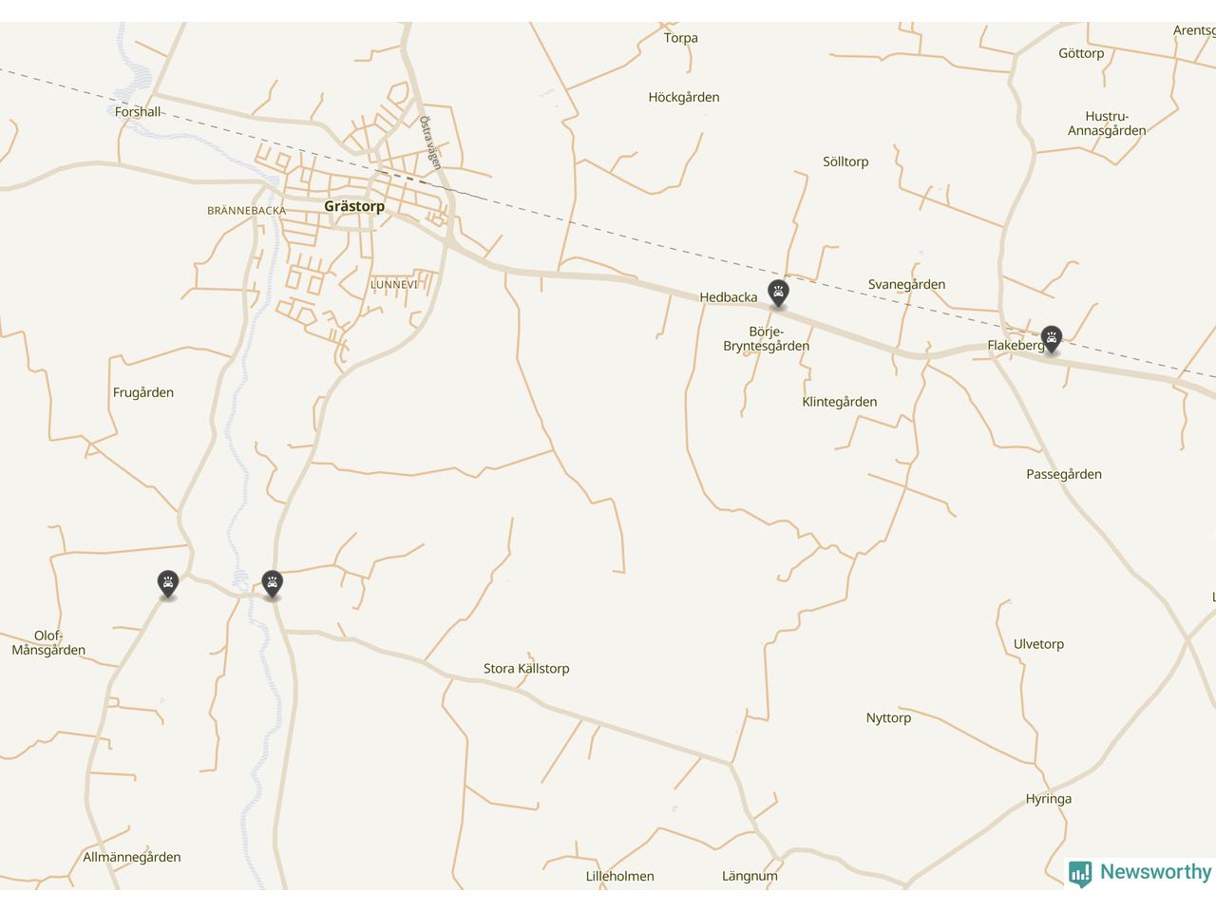Click the Newsworthy logo icon
The height and width of the screenshot is (912, 1216).
tap(1080, 873)
